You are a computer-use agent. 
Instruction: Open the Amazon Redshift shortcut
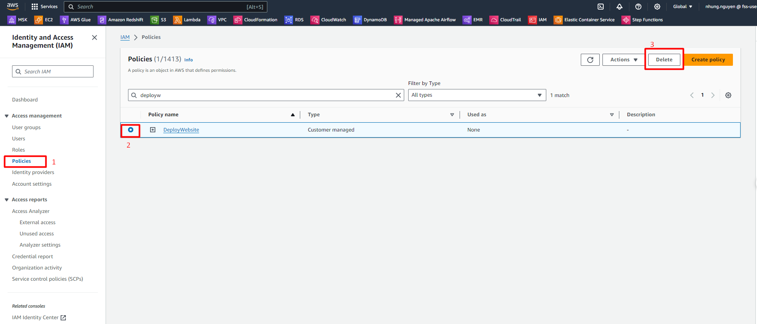[121, 20]
